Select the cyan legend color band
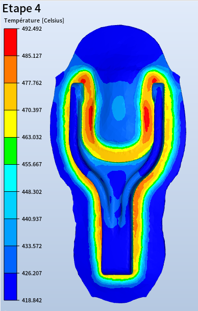 (x=11, y=178)
